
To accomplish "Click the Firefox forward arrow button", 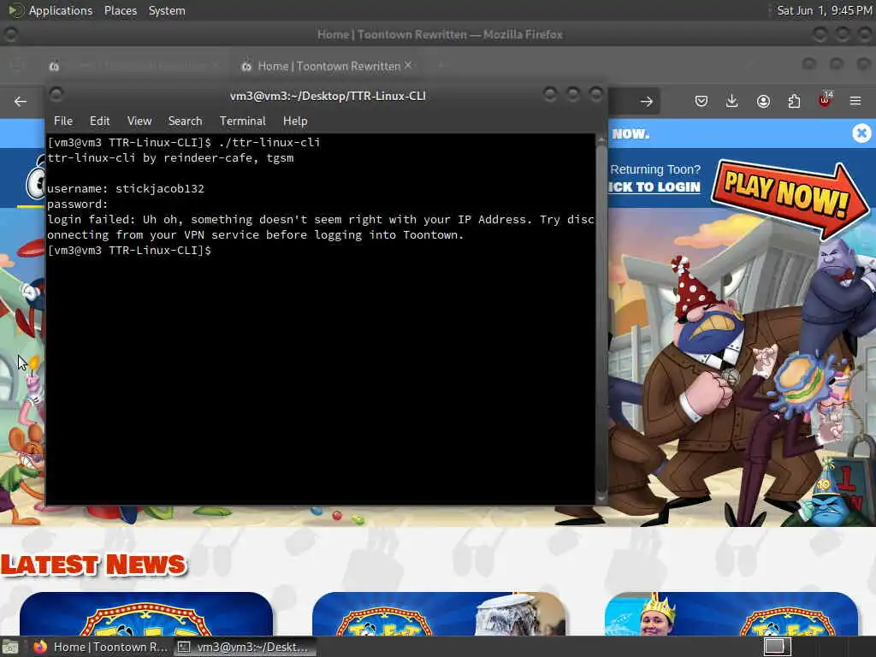I will (647, 101).
